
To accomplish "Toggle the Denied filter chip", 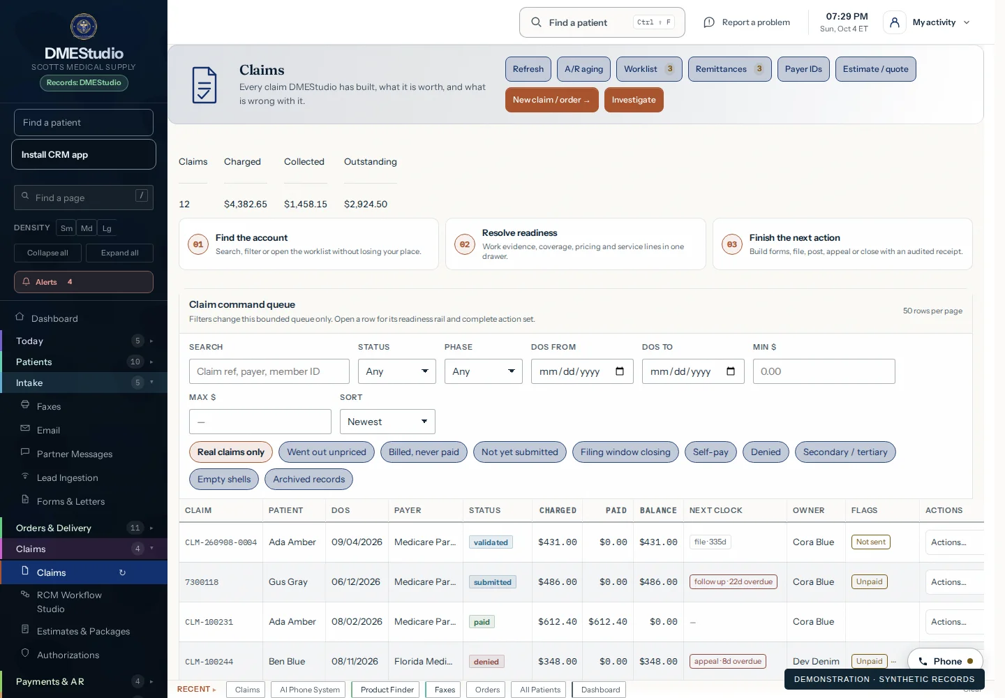I will pyautogui.click(x=766, y=452).
